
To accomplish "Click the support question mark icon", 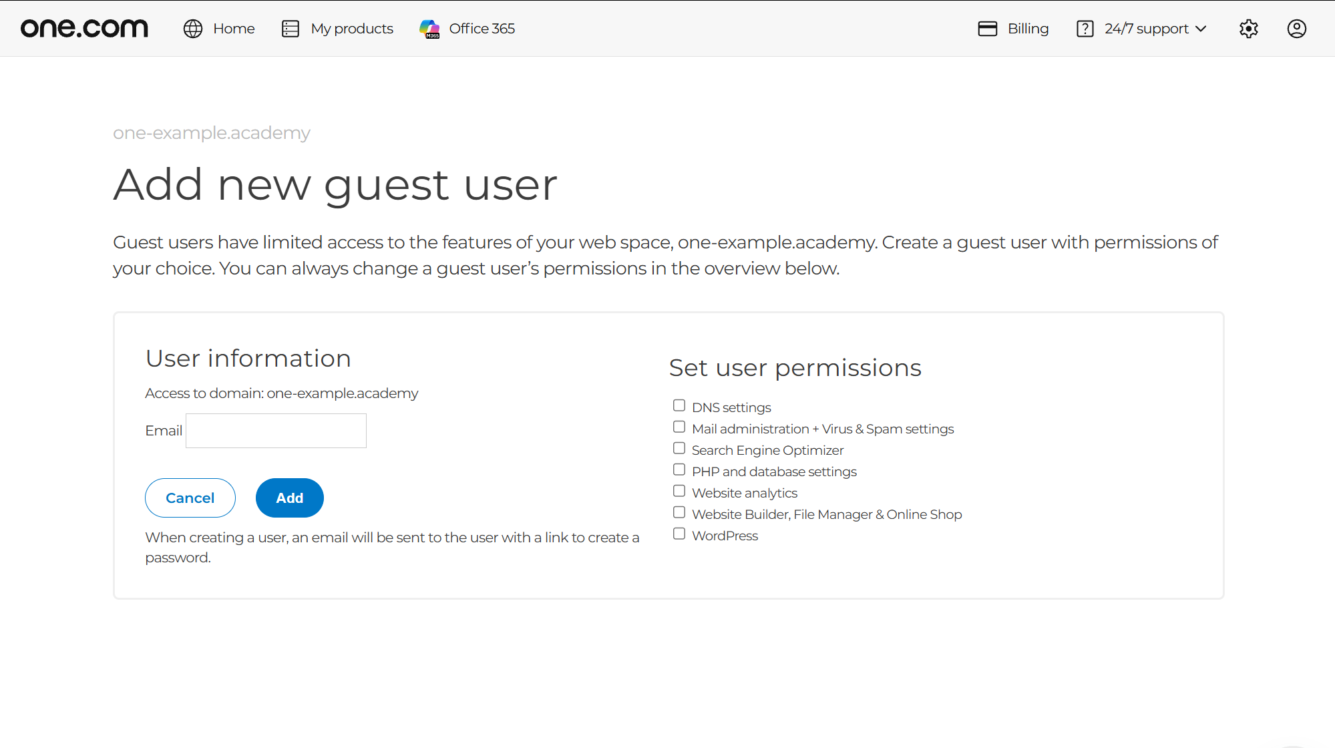I will [1085, 29].
